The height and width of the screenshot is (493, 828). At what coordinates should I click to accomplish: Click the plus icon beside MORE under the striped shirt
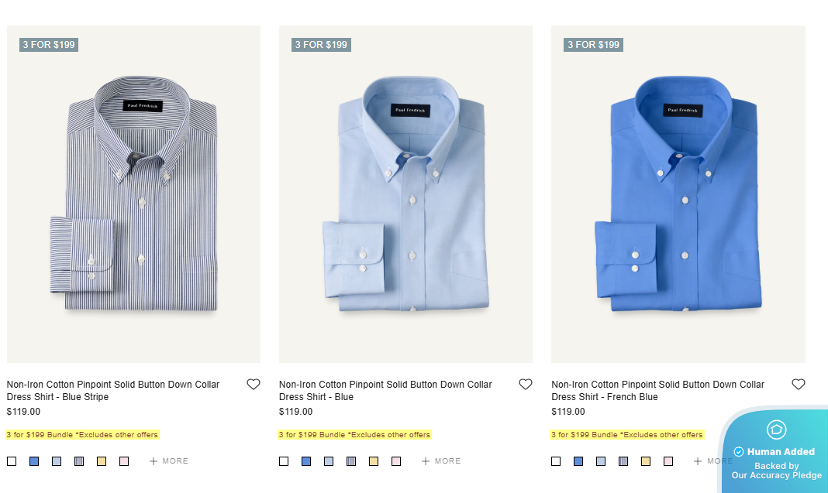(154, 460)
